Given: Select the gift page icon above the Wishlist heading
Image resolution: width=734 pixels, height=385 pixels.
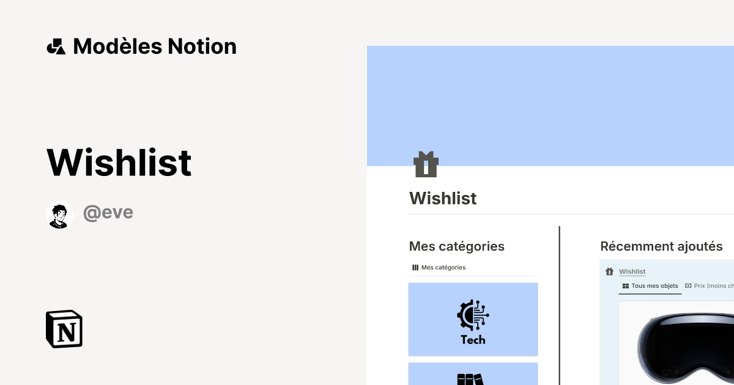Looking at the screenshot, I should pyautogui.click(x=426, y=164).
